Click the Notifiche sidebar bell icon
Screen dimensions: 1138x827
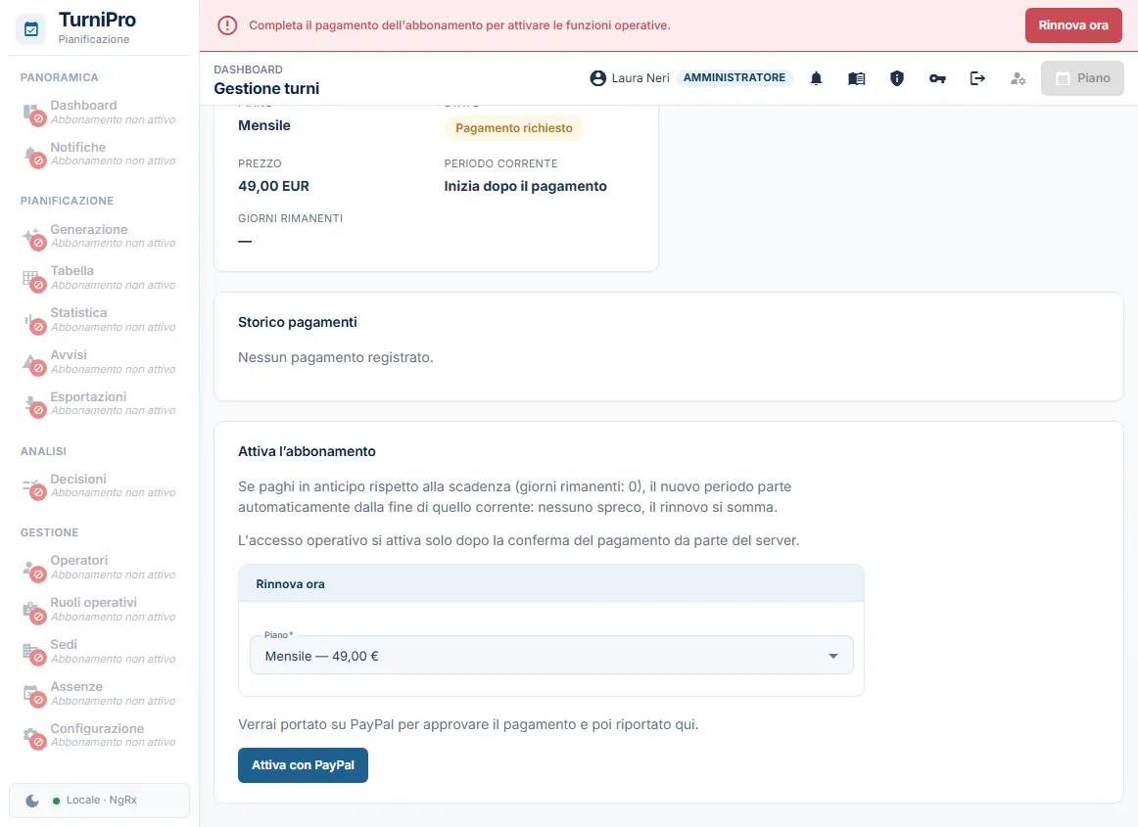tap(30, 154)
